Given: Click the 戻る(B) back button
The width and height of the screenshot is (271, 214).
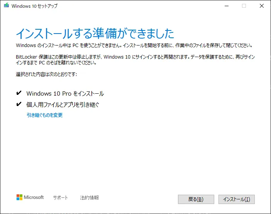Looking at the screenshot, I should [196, 199].
